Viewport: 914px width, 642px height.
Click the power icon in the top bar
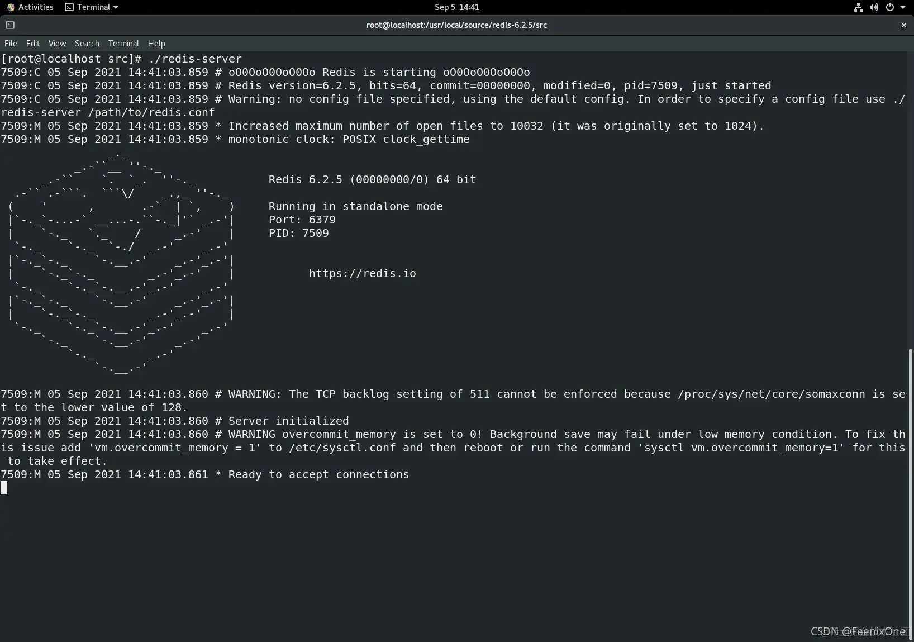(890, 7)
